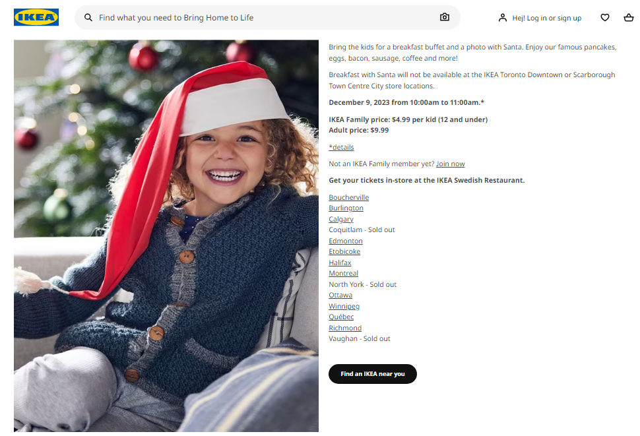Image resolution: width=640 pixels, height=436 pixels.
Task: Open the favourites heart icon
Action: click(605, 18)
